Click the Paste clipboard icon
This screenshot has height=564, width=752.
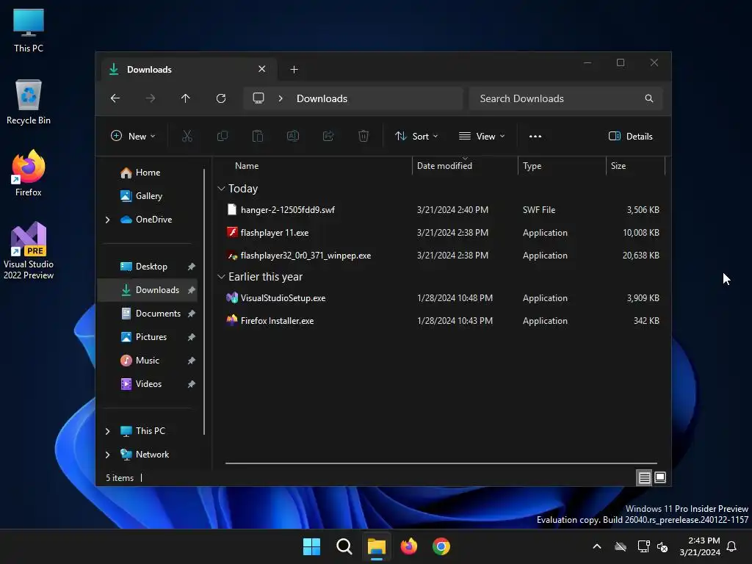coord(258,136)
